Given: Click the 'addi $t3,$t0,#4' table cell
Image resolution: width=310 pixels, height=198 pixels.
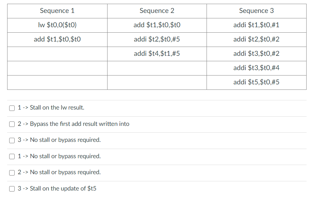Looking at the screenshot, I should coord(257,68).
